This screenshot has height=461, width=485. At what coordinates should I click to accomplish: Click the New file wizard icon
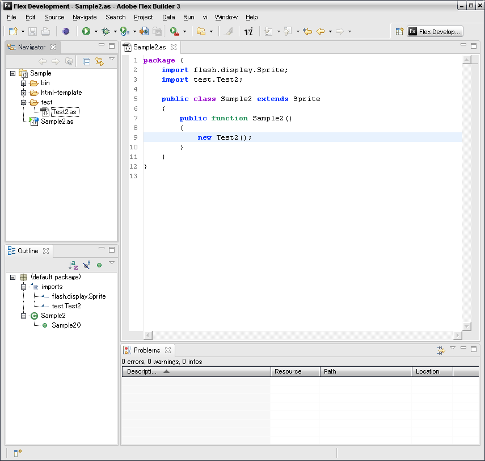point(13,32)
